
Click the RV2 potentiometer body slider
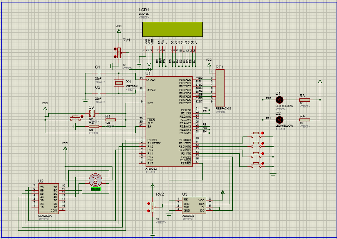pos(153,207)
